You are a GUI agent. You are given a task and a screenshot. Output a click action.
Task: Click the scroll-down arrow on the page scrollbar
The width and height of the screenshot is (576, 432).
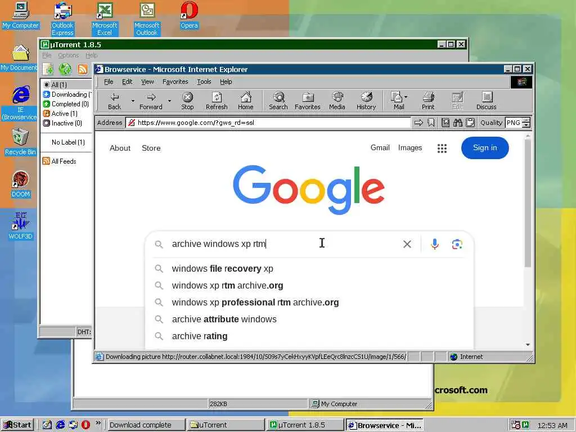[528, 345]
